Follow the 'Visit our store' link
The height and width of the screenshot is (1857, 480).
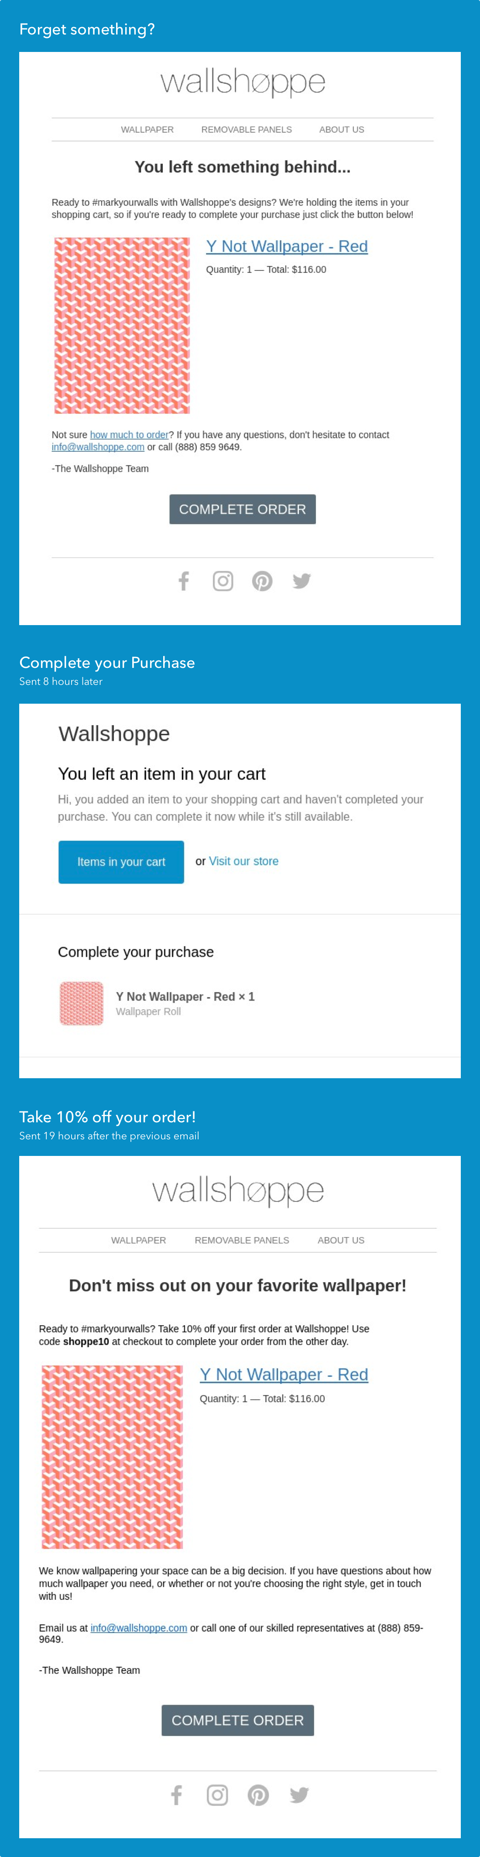(243, 861)
